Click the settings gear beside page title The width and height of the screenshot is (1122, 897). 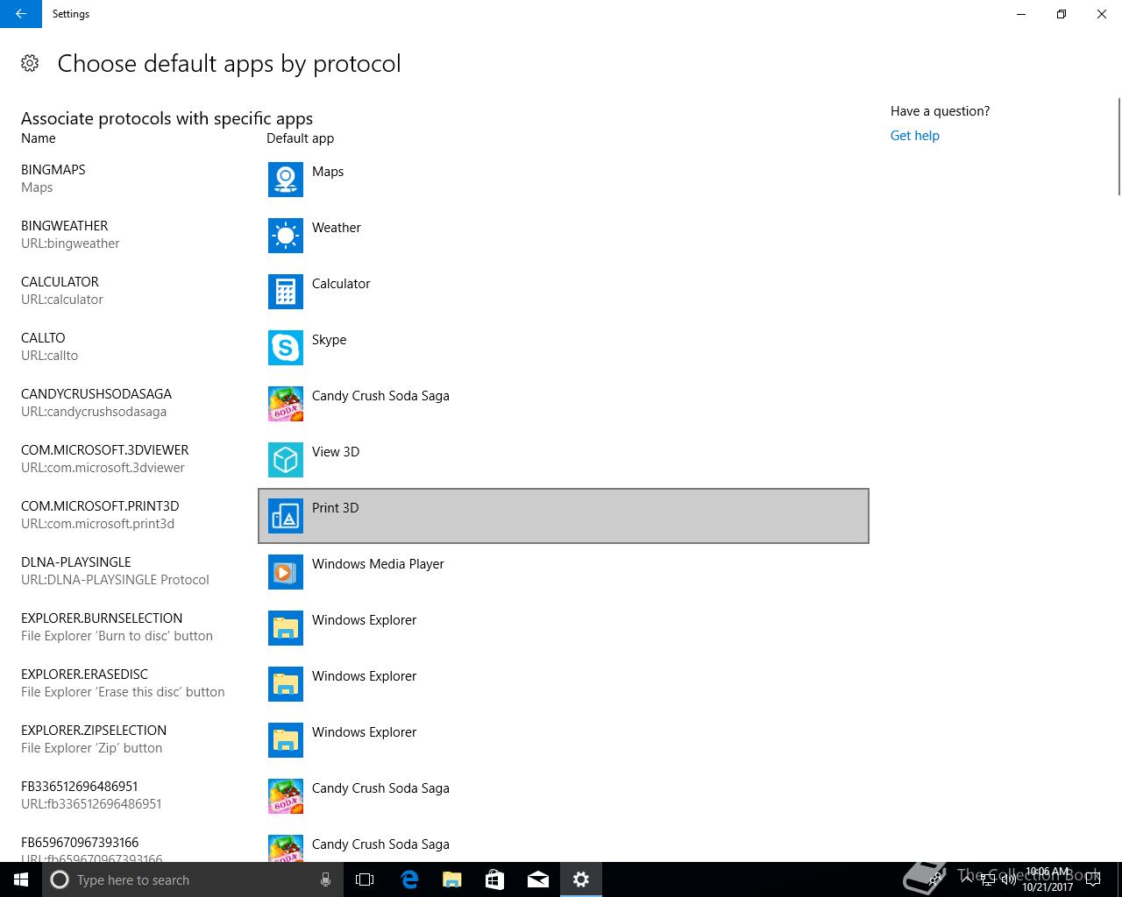tap(30, 63)
